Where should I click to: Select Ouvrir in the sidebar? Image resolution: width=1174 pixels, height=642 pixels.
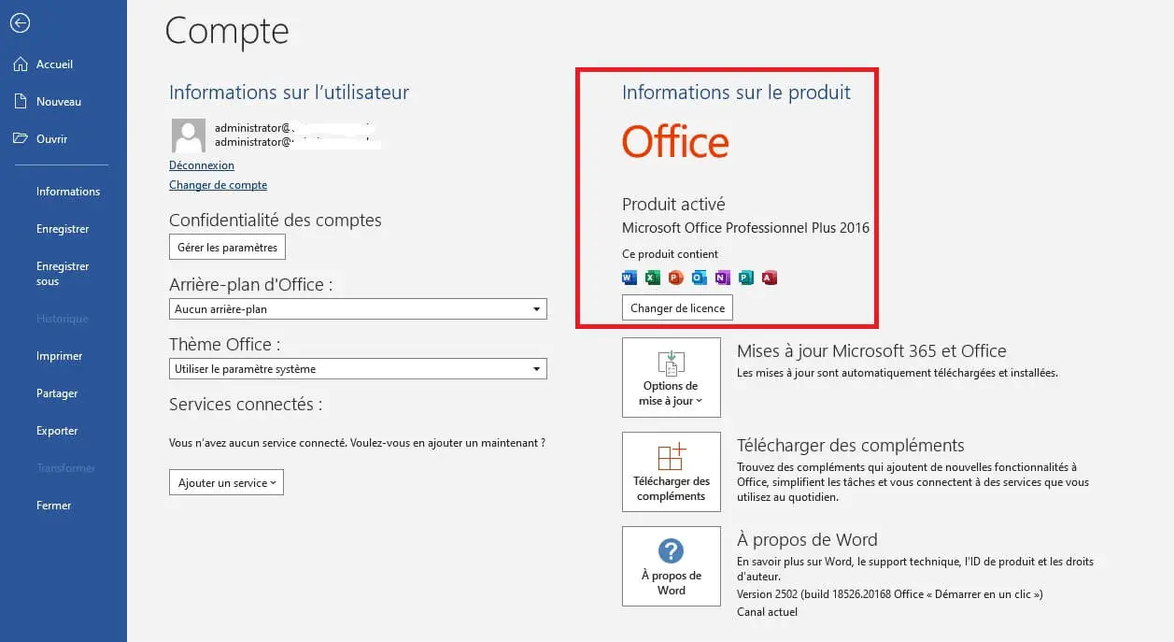pos(52,139)
